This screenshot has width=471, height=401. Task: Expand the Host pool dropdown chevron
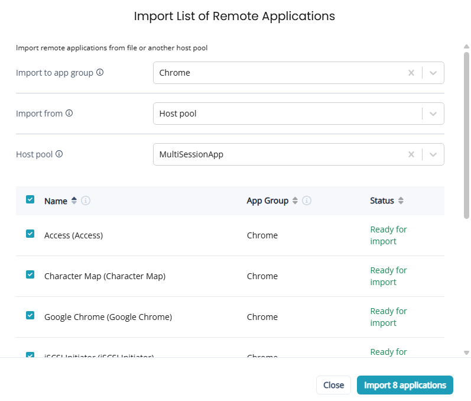click(x=433, y=154)
